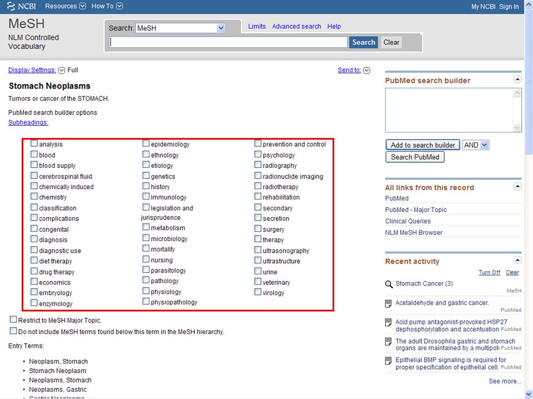Open the Advanced search link
Screen dimensions: 533x399
(296, 26)
